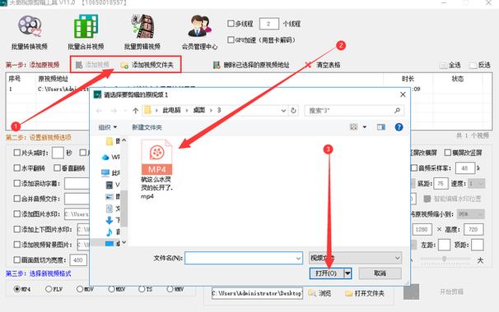Viewport: 499px width, 312px height.
Task: Select the MP4 video file thumbnail
Action: (x=156, y=157)
